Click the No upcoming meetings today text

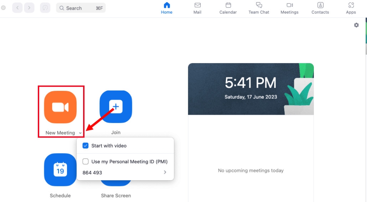pyautogui.click(x=251, y=170)
